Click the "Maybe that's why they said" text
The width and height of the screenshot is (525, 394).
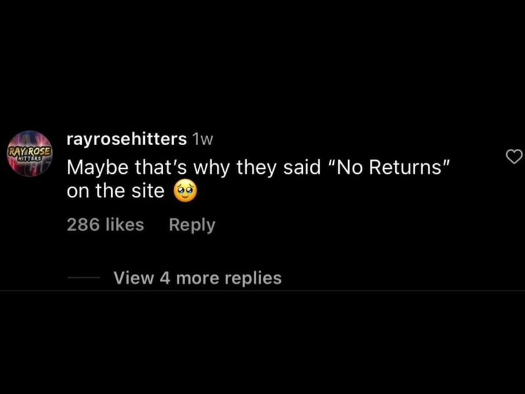pos(194,168)
